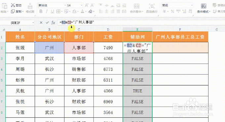Click Wrap Text (自动换行)
The height and width of the screenshot is (122, 225).
point(152,8)
